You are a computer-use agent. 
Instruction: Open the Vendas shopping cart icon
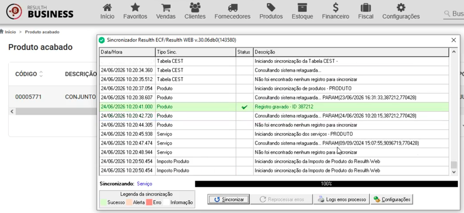coord(166,7)
